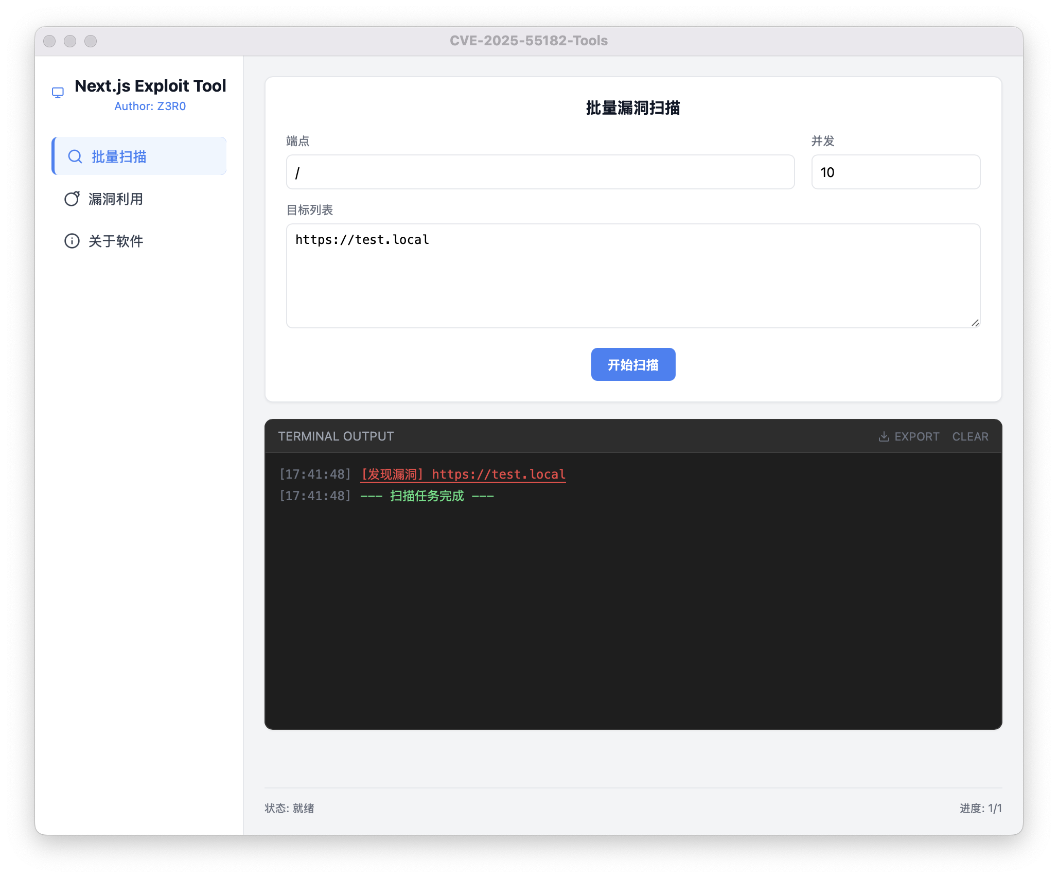Click inside the 目标列表 target list textarea
The height and width of the screenshot is (878, 1058).
[x=633, y=276]
